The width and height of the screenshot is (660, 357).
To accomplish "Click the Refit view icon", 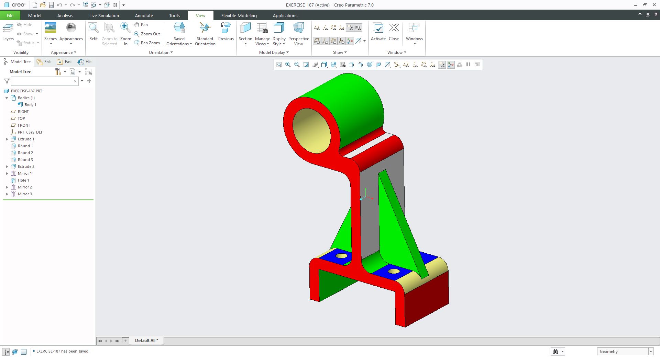I will pyautogui.click(x=93, y=32).
